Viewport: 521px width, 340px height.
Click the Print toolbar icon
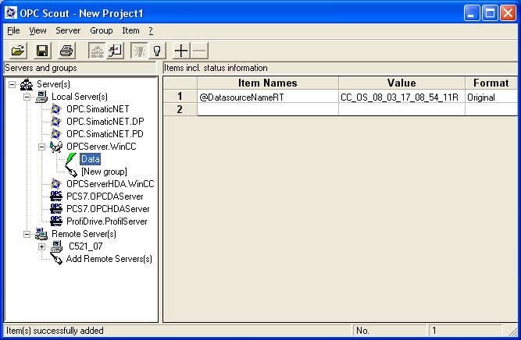(66, 51)
